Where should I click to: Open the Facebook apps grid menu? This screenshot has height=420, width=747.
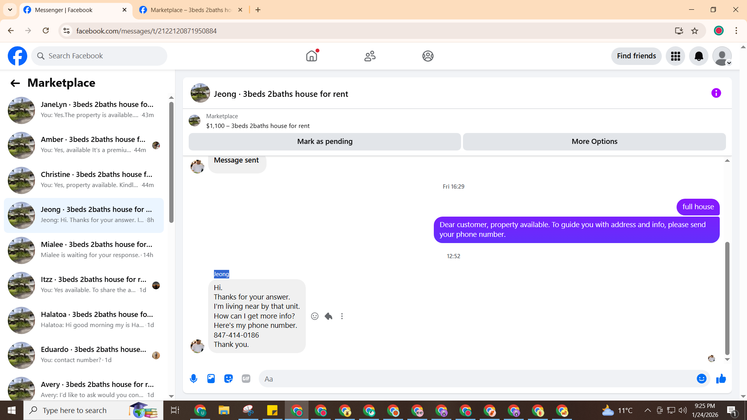[675, 56]
